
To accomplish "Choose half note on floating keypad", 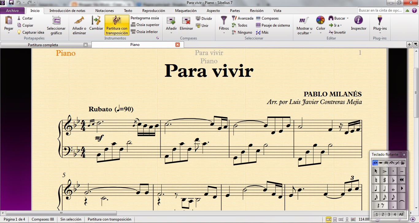I will click(384, 188).
